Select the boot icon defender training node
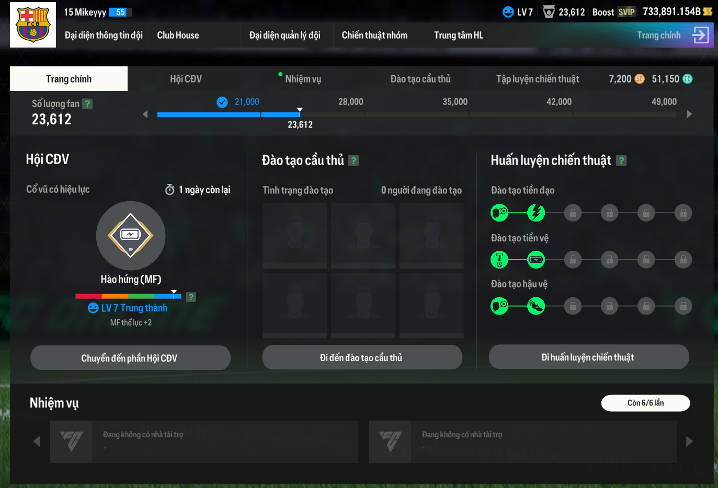The width and height of the screenshot is (718, 488). coord(535,306)
